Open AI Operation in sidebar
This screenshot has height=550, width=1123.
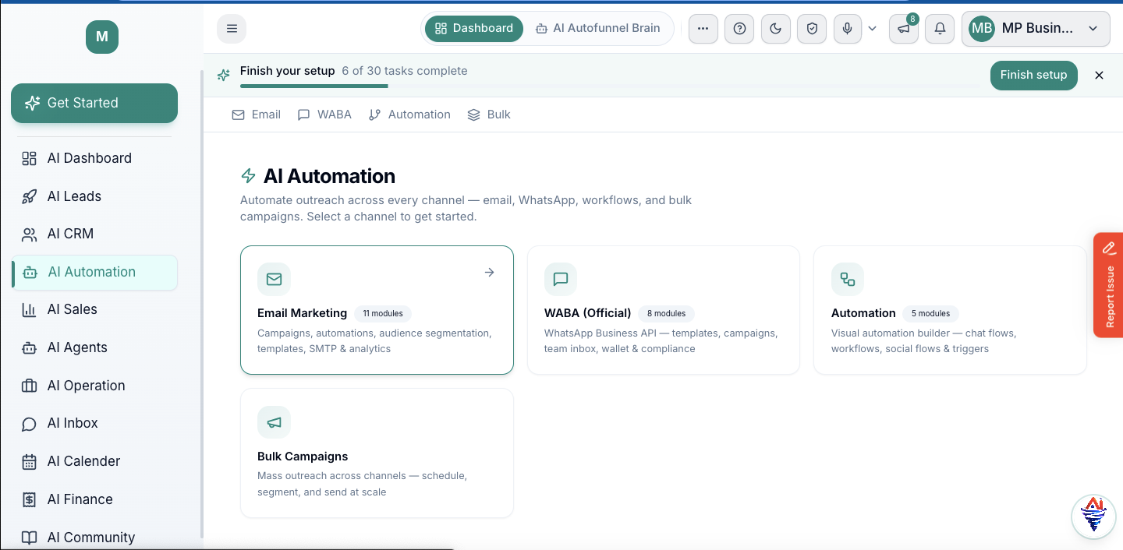pos(94,386)
